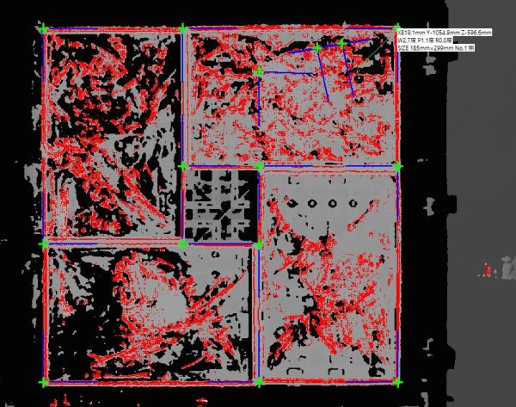
Task: Click the green marker at the center gap's bottom-left corner
Action: click(x=182, y=244)
